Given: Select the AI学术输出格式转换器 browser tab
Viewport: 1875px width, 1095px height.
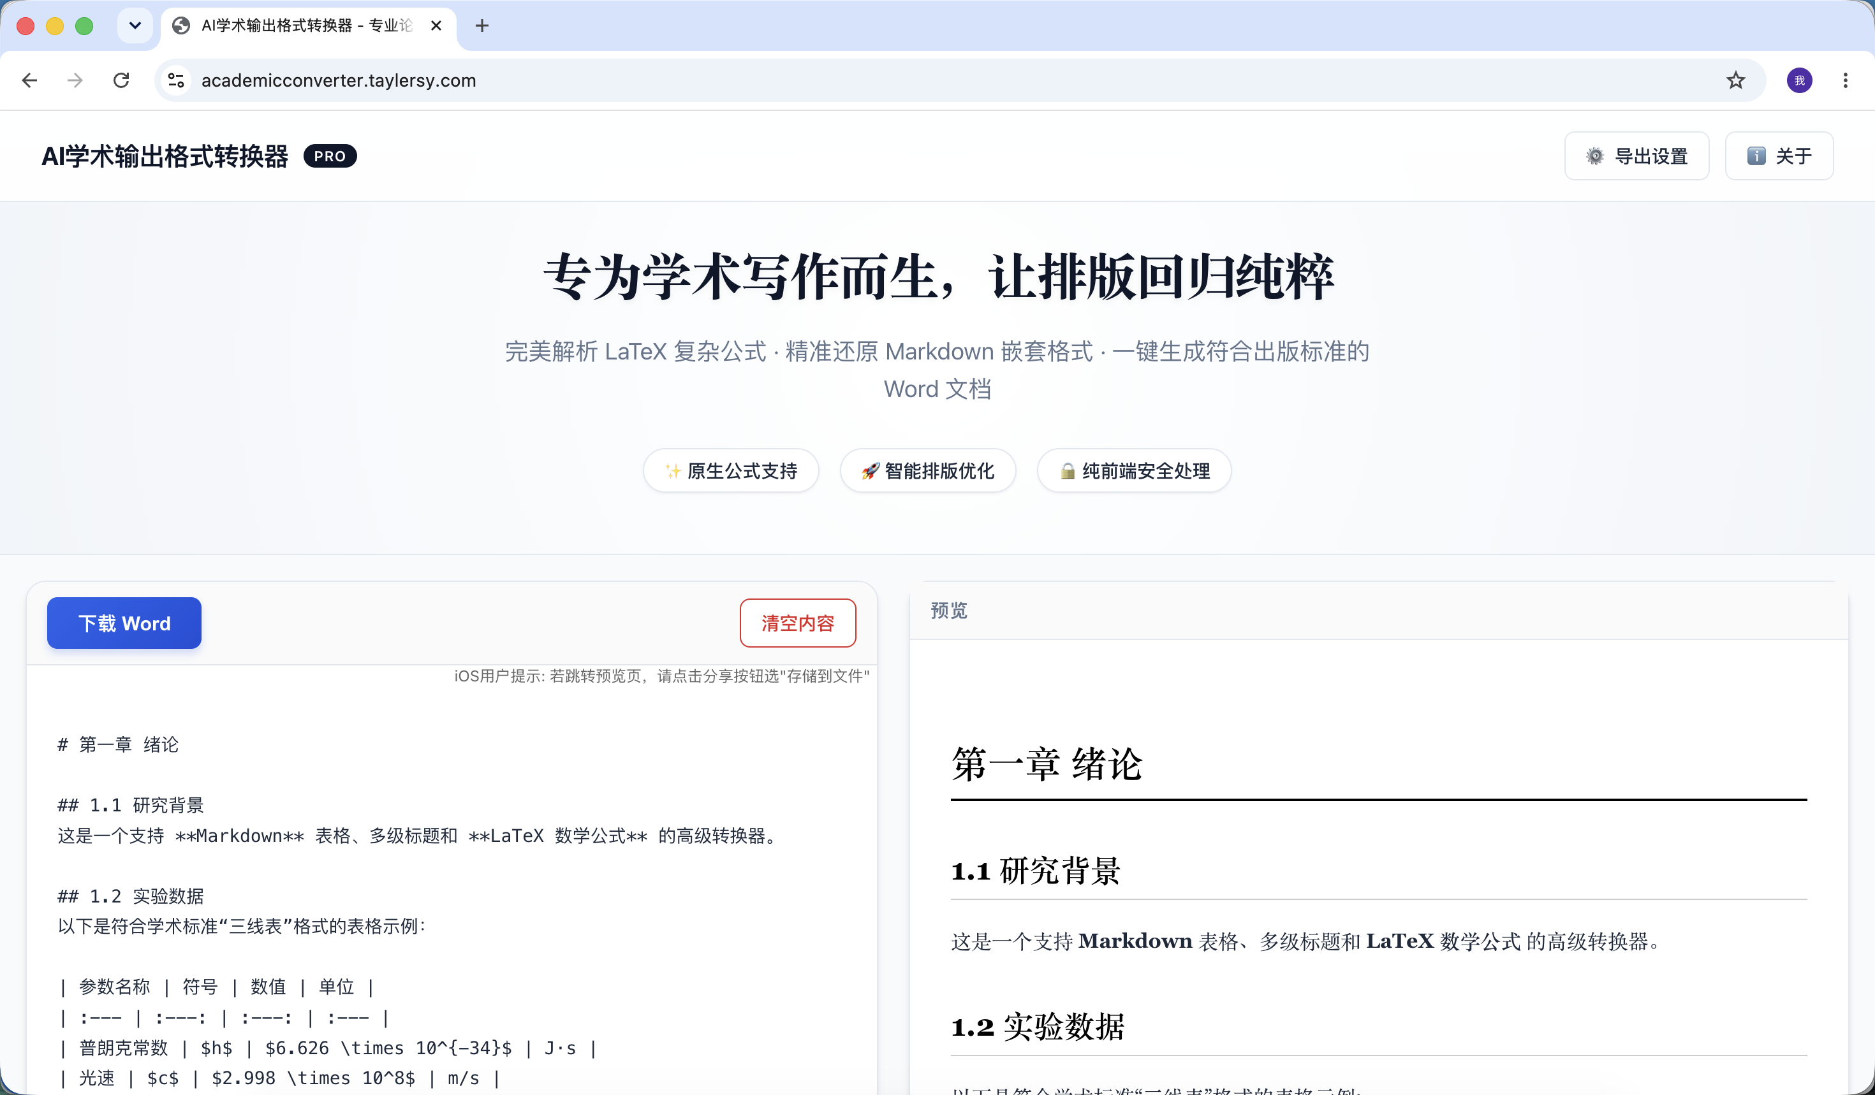Looking at the screenshot, I should tap(307, 26).
